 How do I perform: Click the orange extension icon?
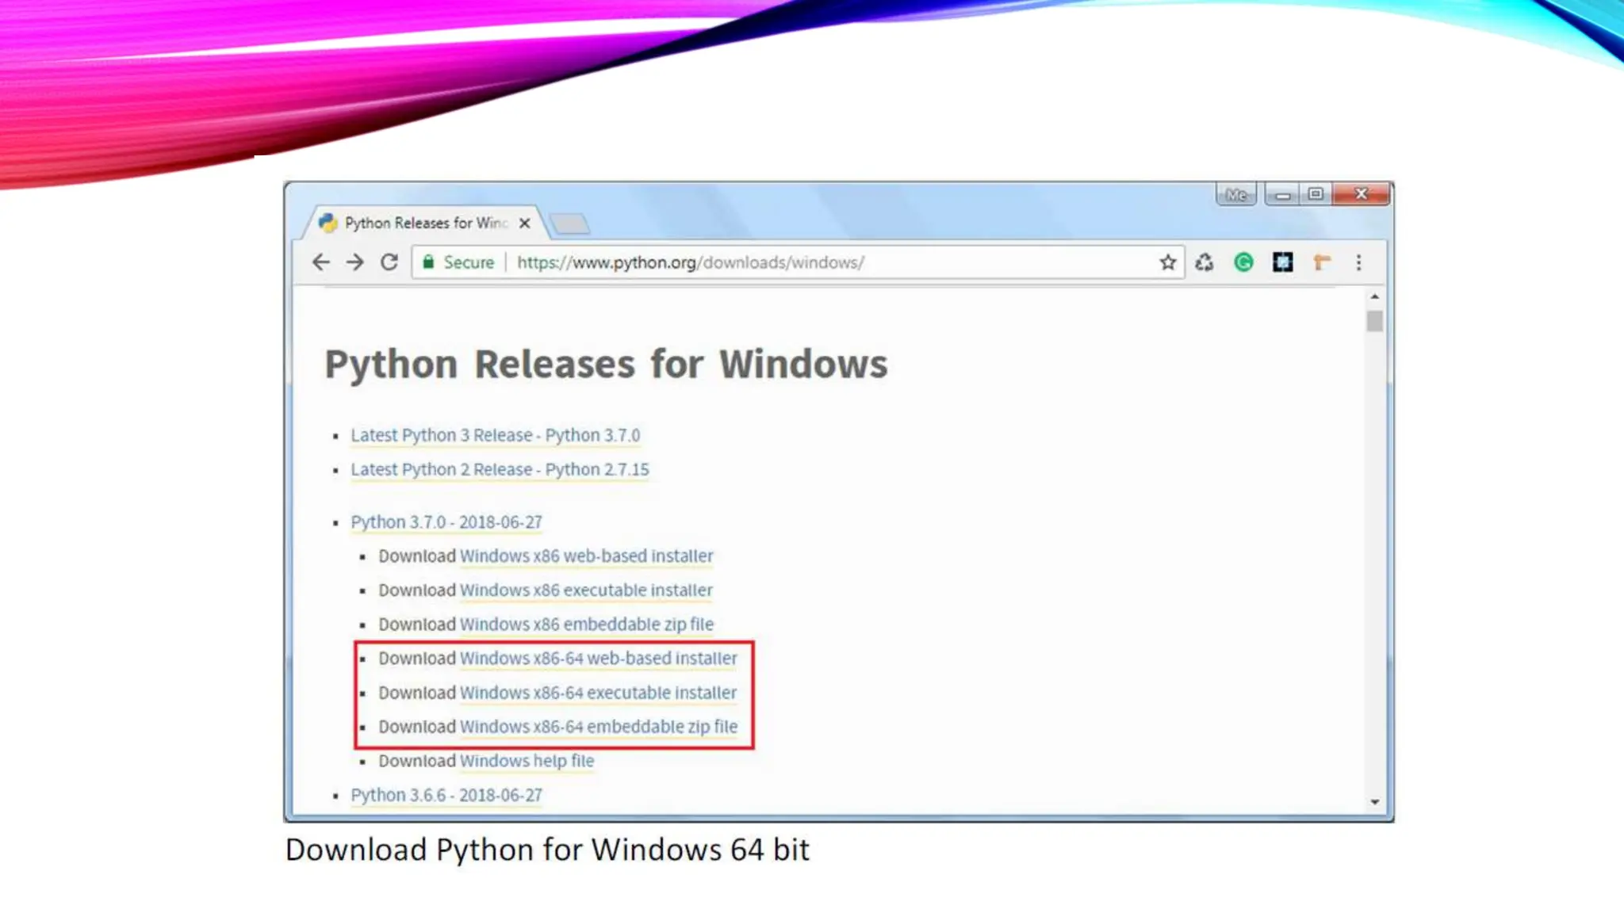(1321, 262)
